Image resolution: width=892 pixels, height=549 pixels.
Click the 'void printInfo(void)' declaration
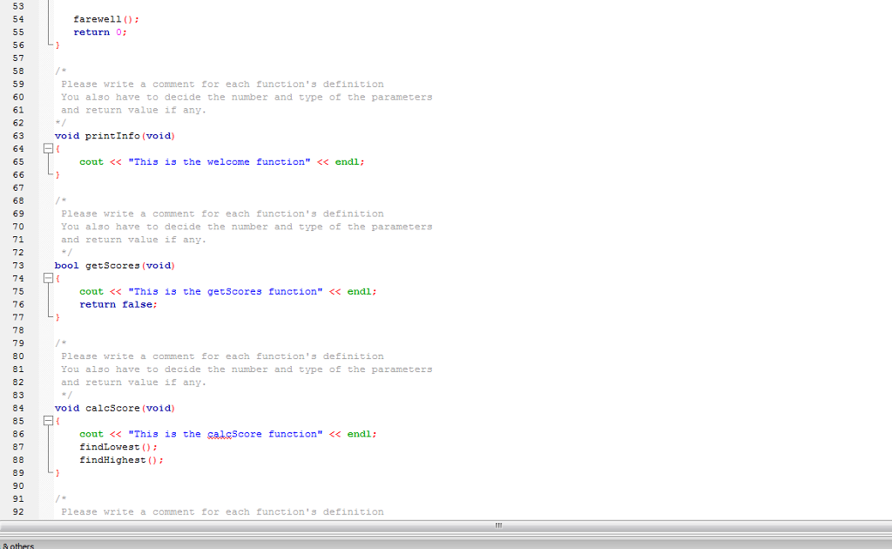point(115,136)
